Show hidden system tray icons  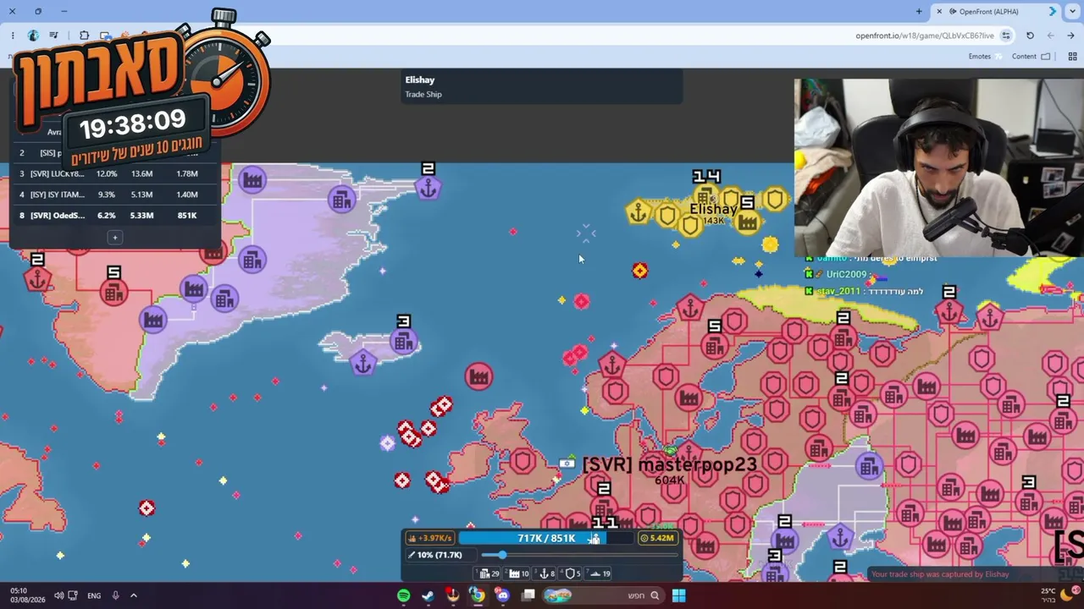tap(133, 595)
